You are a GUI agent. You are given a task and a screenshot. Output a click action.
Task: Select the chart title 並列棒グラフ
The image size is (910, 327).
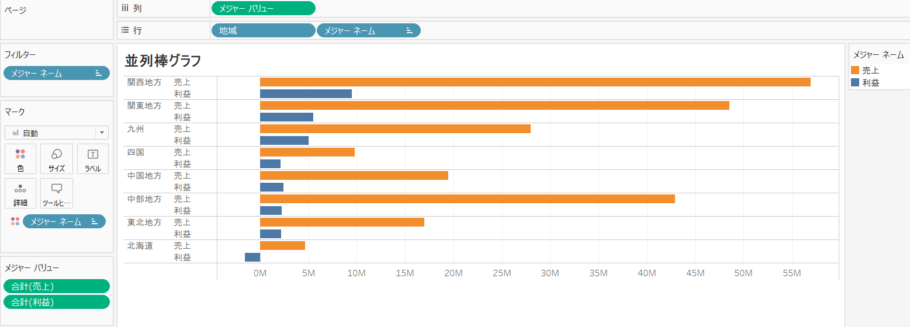coord(163,60)
